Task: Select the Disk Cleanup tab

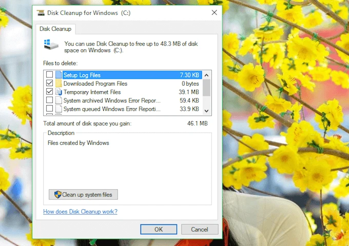Action: click(x=55, y=29)
